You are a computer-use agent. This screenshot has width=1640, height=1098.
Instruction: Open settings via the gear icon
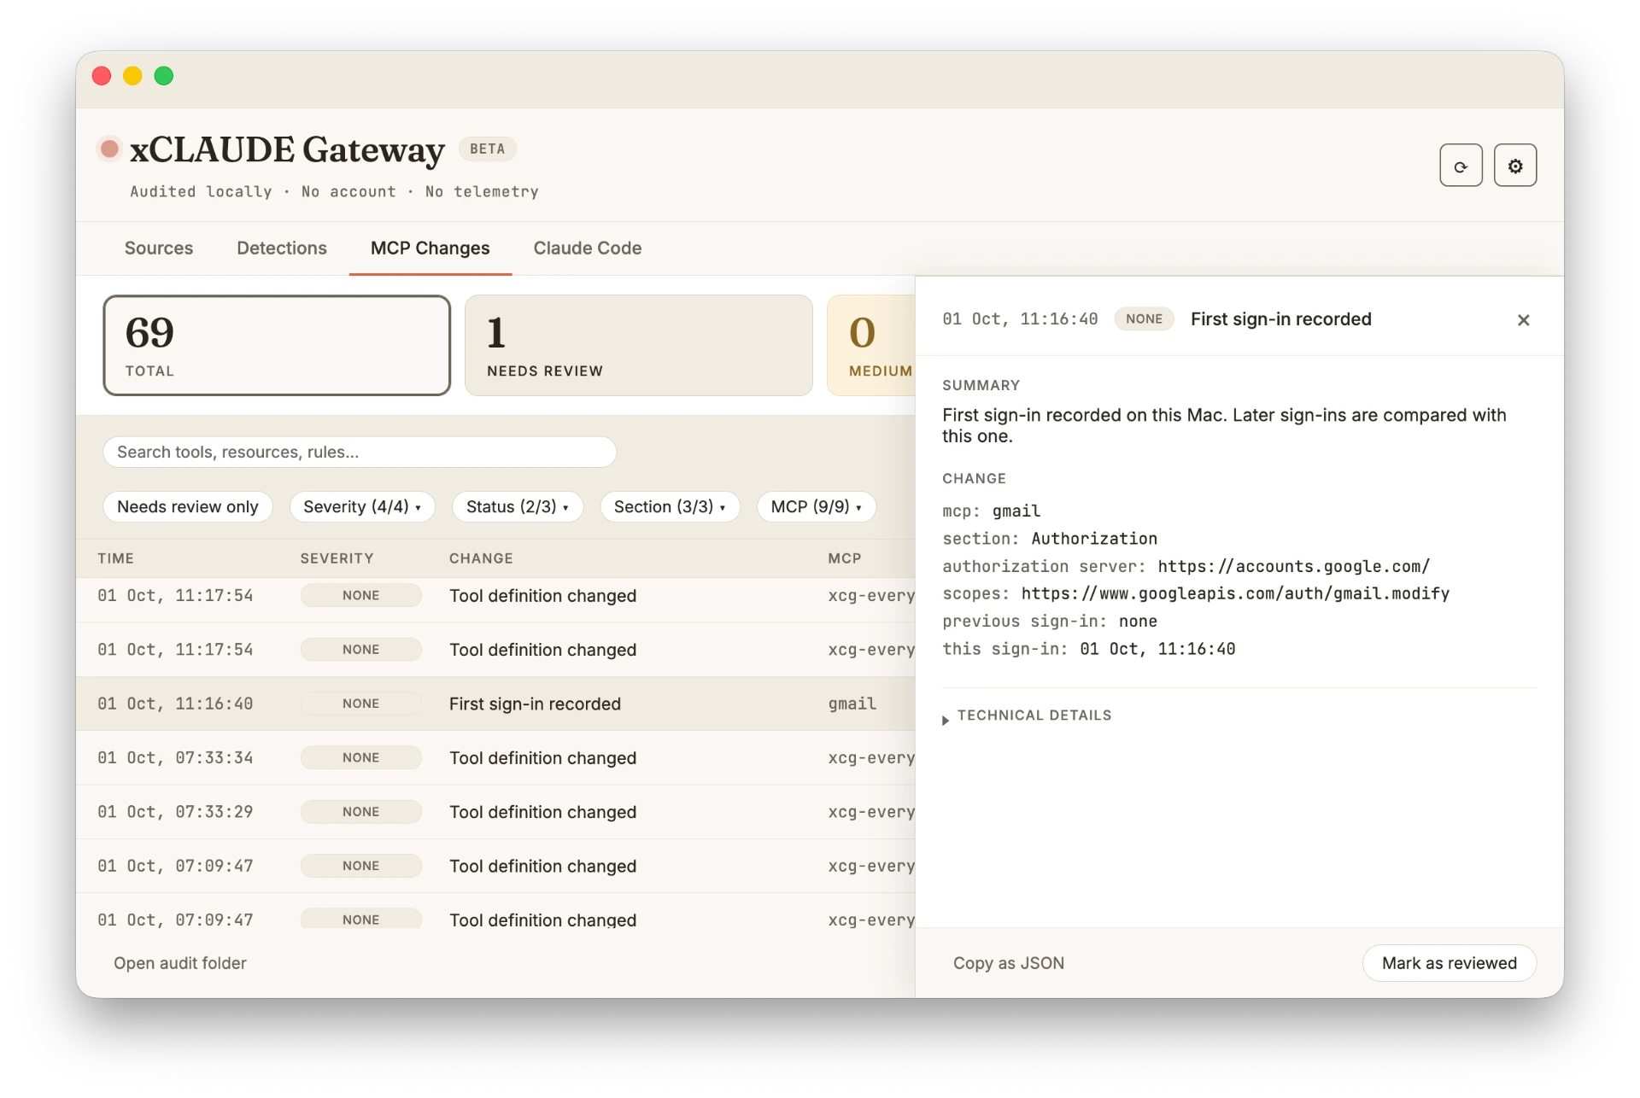(1515, 166)
